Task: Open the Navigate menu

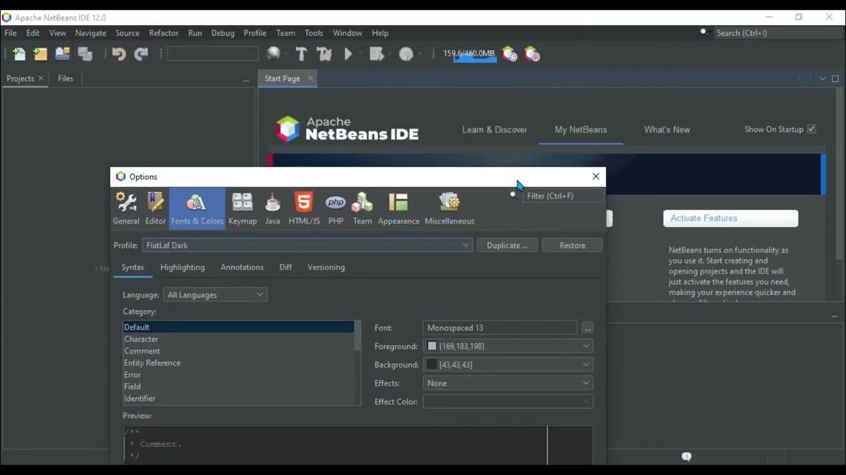Action: (91, 33)
